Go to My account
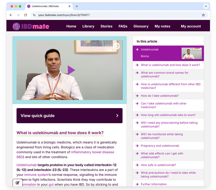This screenshot has width=216, height=190. 191,26
